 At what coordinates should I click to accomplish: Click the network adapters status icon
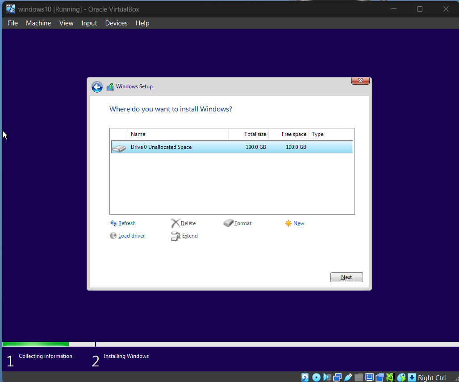pos(337,378)
